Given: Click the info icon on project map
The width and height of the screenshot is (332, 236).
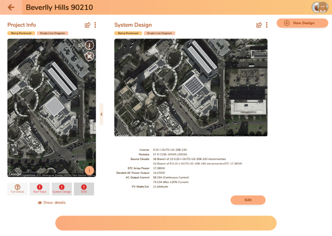Looking at the screenshot, I should click(90, 45).
